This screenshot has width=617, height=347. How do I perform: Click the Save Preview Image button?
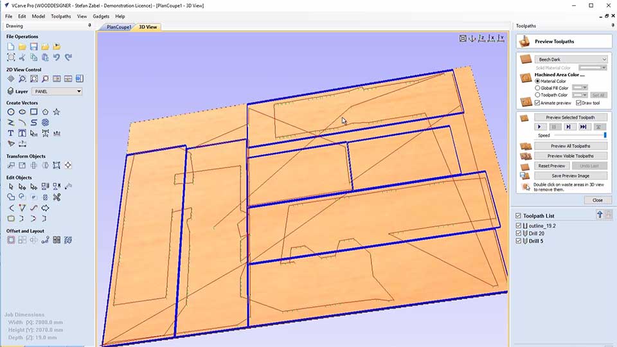point(570,176)
